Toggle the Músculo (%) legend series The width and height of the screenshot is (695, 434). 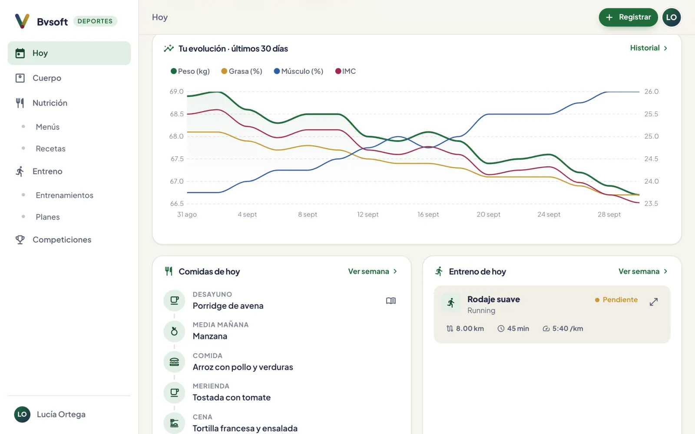click(299, 71)
